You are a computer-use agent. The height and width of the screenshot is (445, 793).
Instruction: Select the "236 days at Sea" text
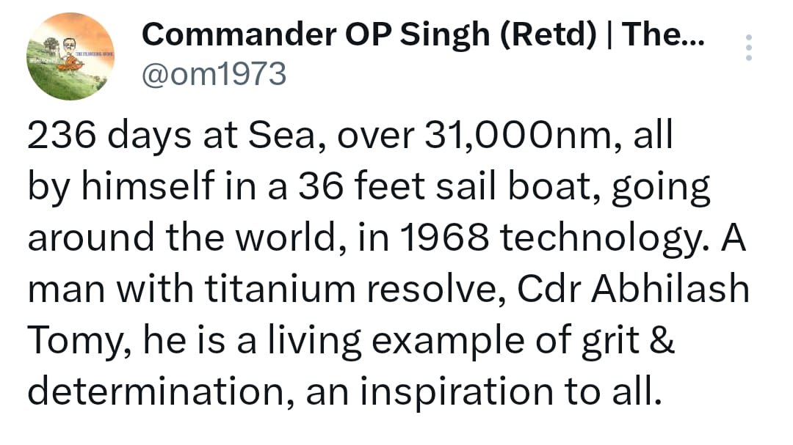pos(171,136)
